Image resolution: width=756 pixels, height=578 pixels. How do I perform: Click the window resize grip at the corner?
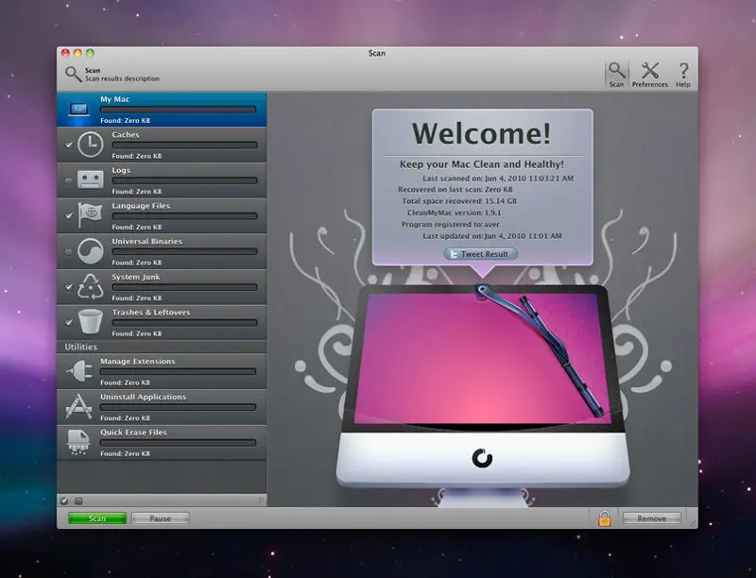[692, 522]
